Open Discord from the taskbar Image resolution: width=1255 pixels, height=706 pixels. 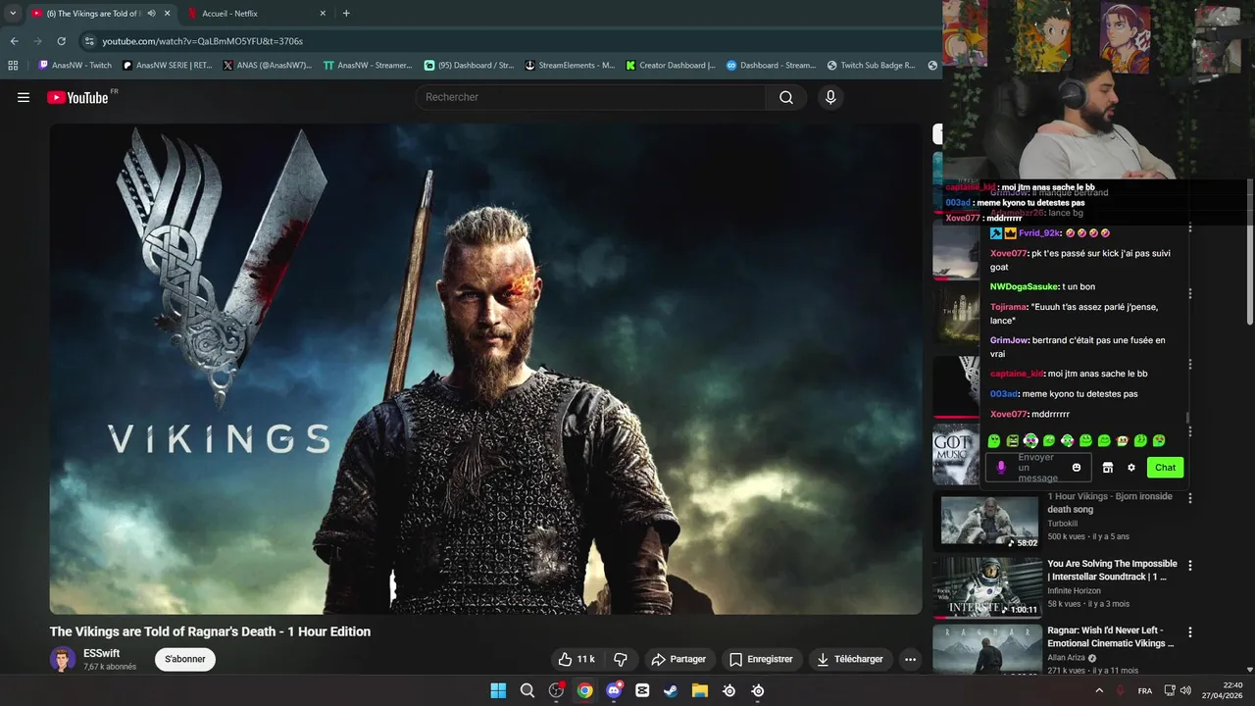tap(614, 690)
